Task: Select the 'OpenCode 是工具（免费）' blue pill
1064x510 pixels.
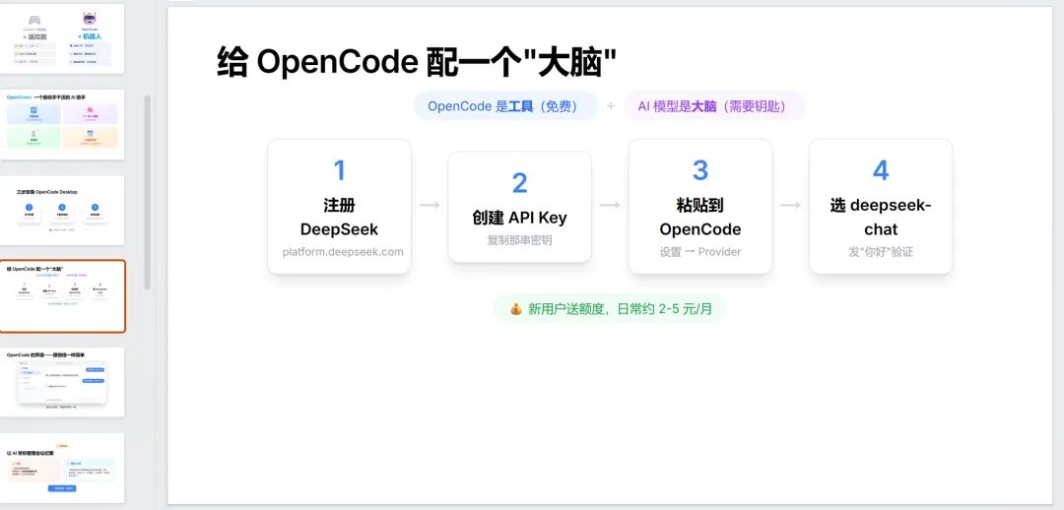Action: [x=504, y=105]
